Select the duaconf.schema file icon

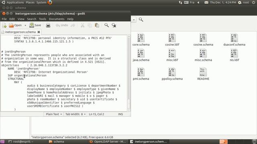tap(234, 38)
